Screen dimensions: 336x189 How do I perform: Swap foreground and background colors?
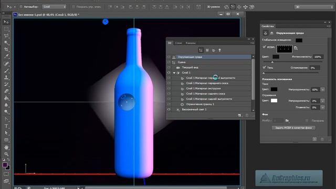pyautogui.click(x=8, y=160)
